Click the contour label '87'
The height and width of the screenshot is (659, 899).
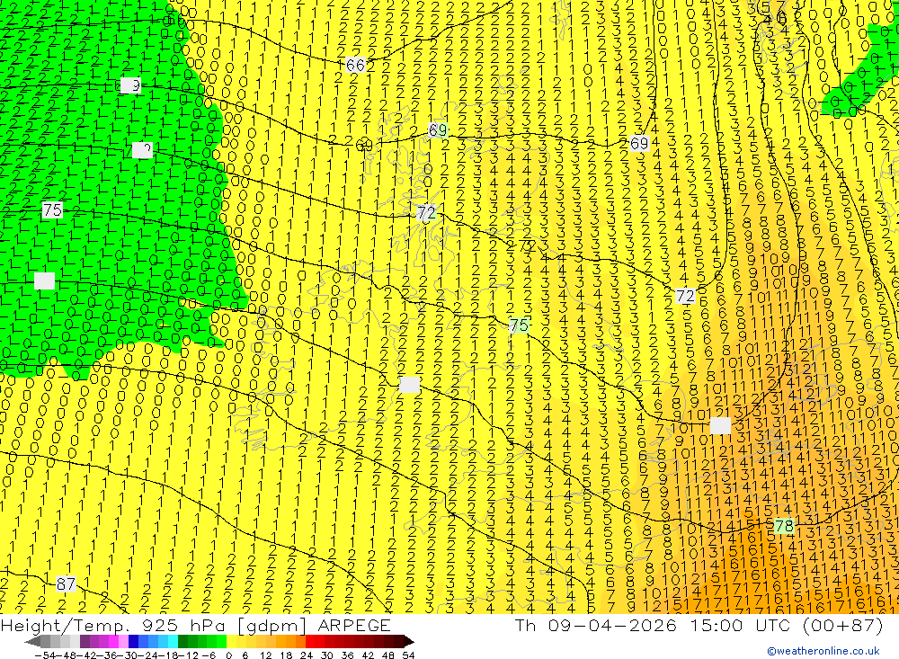click(x=66, y=584)
